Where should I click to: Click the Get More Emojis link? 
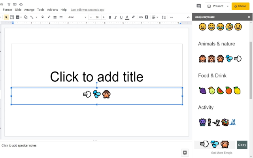pos(221,153)
